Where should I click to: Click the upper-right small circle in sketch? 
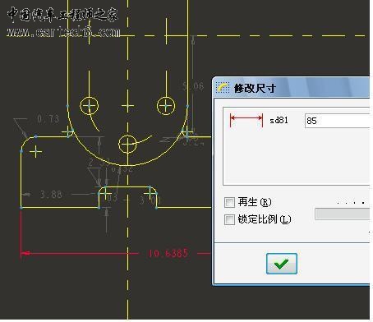[x=166, y=106]
